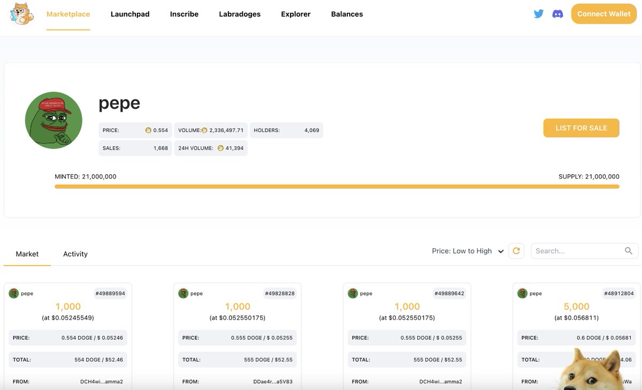
Task: Click the LIST FOR SALE button
Action: pos(582,128)
